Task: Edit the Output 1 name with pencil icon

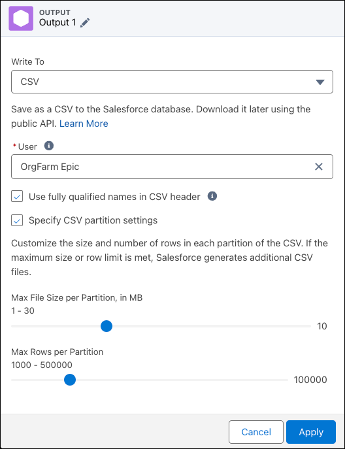Action: [85, 23]
